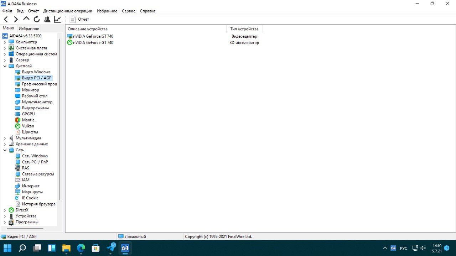456x256 pixels.
Task: Go forward with the right arrow toolbar icon
Action: coord(16,19)
